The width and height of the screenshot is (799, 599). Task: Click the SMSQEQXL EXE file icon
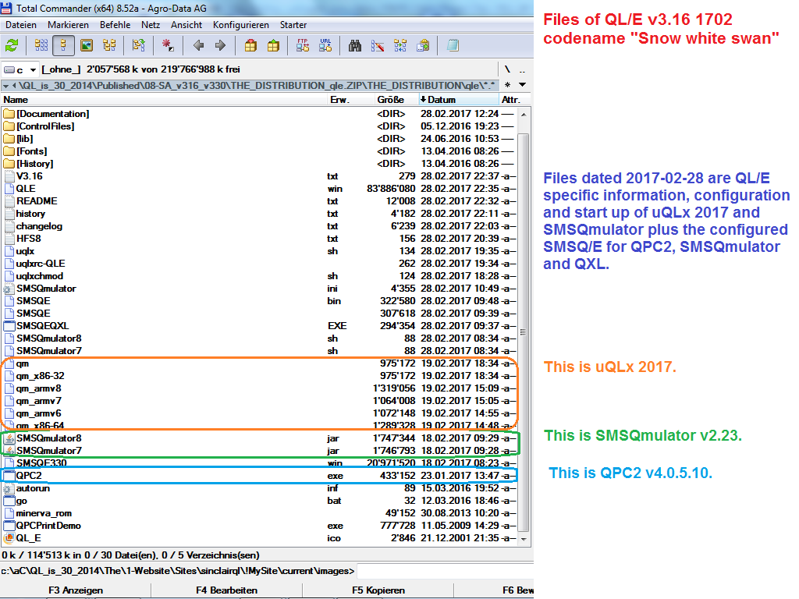coord(9,326)
